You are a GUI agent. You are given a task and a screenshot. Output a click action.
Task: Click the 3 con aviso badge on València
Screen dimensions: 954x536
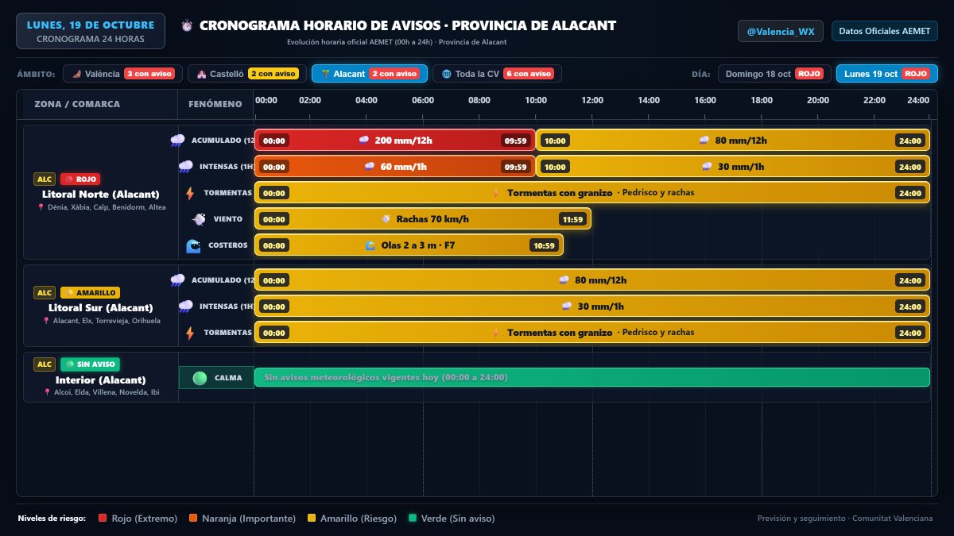tap(149, 74)
